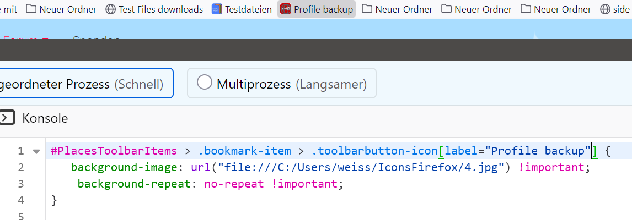Click folder icon just before side bookmark
The image size is (632, 220).
pyautogui.click(x=526, y=9)
